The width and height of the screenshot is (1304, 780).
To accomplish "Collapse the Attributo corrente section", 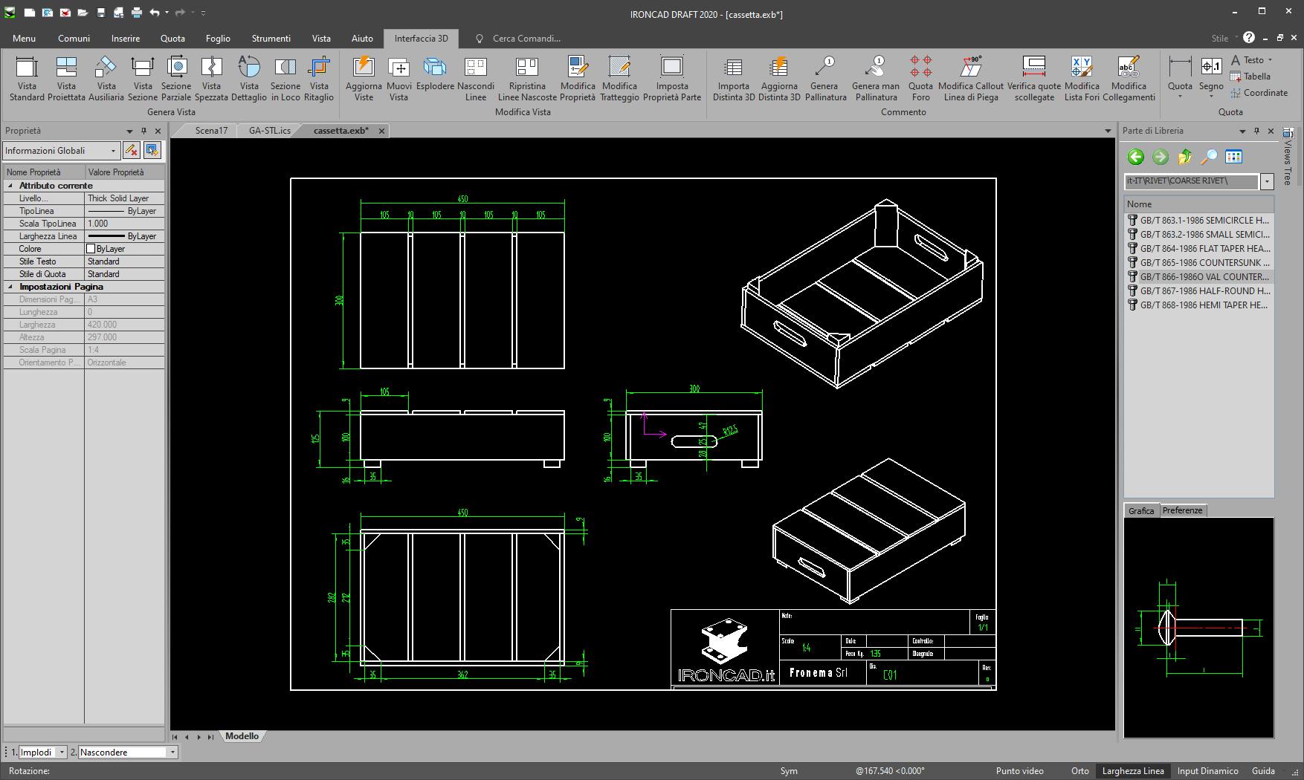I will (10, 186).
